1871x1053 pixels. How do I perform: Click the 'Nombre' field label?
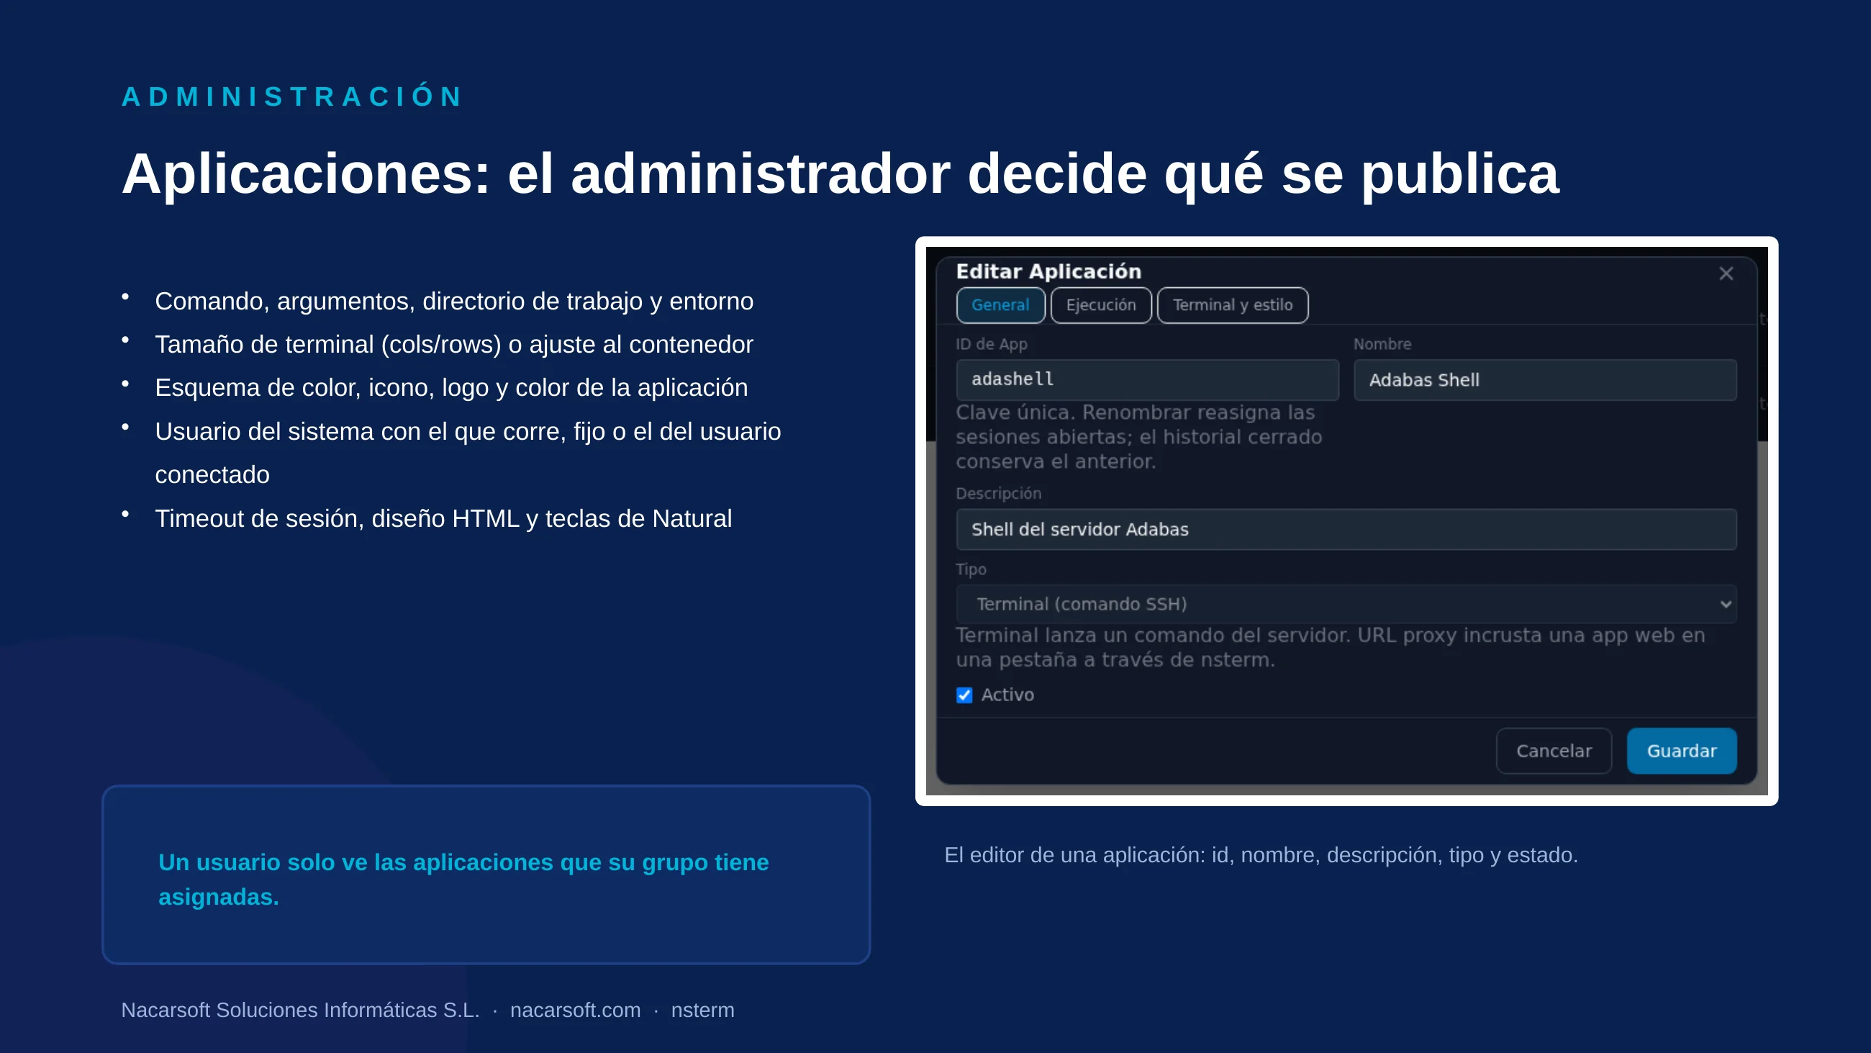(x=1382, y=345)
